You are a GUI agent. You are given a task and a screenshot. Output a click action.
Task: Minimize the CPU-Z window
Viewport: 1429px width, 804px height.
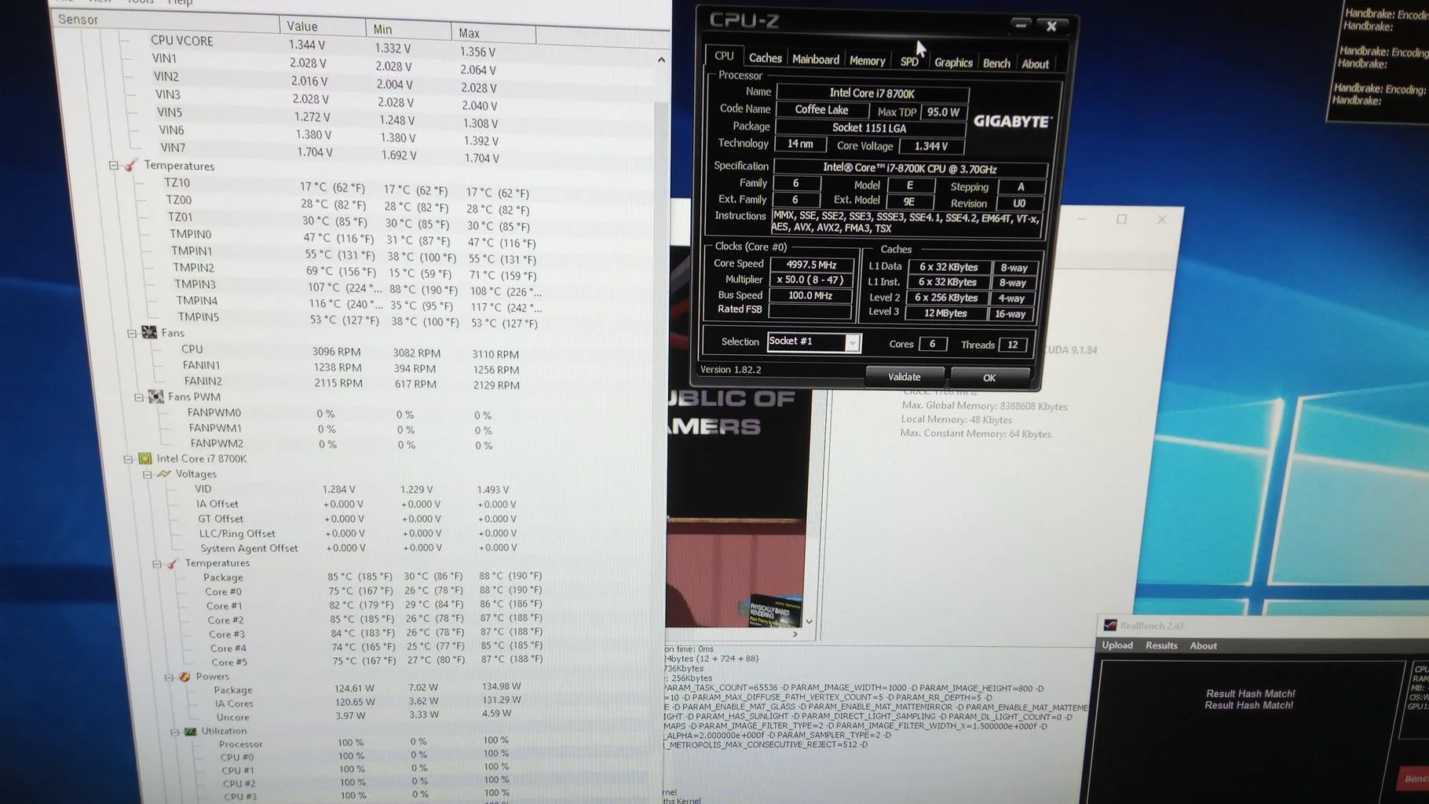tap(1021, 24)
